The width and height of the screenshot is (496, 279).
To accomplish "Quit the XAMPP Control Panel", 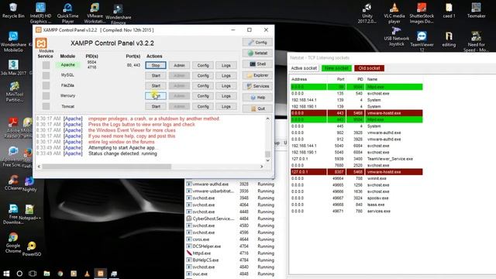I will 257,108.
